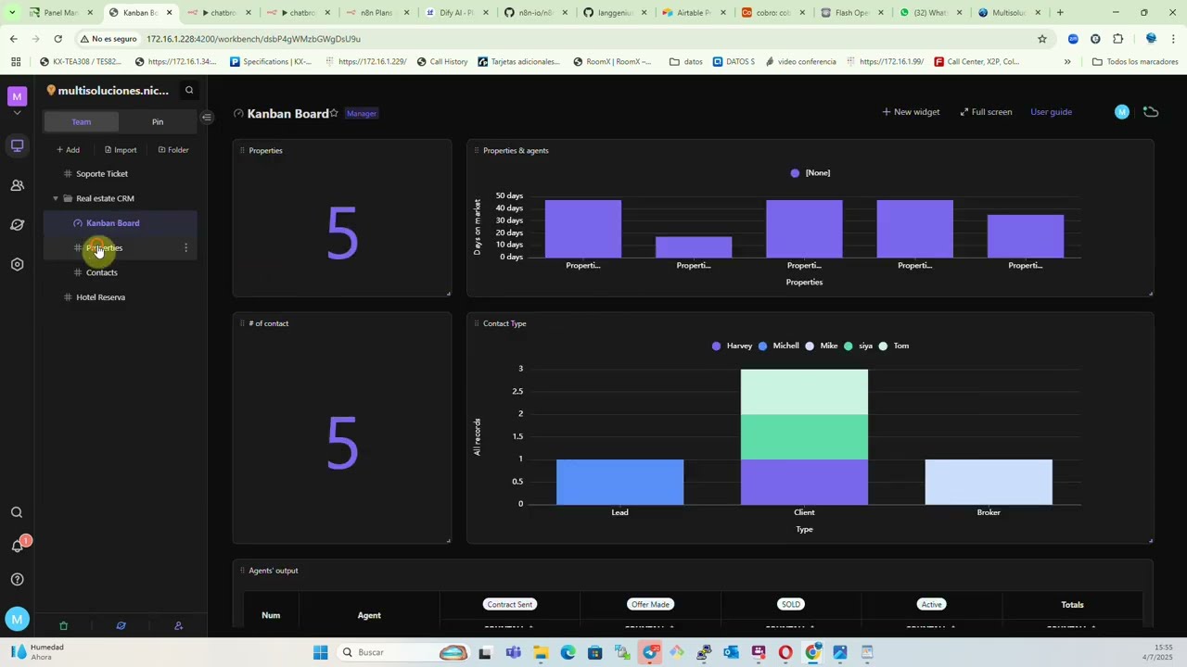
Task: Collapse the Real estate CRM folder
Action: tap(56, 198)
